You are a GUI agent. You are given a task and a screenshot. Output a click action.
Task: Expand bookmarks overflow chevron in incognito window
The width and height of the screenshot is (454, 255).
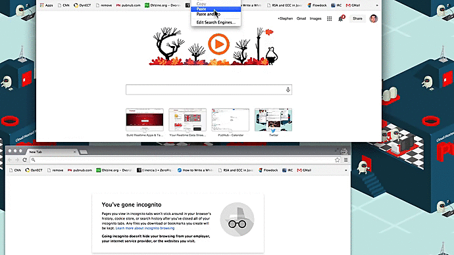[x=345, y=170]
